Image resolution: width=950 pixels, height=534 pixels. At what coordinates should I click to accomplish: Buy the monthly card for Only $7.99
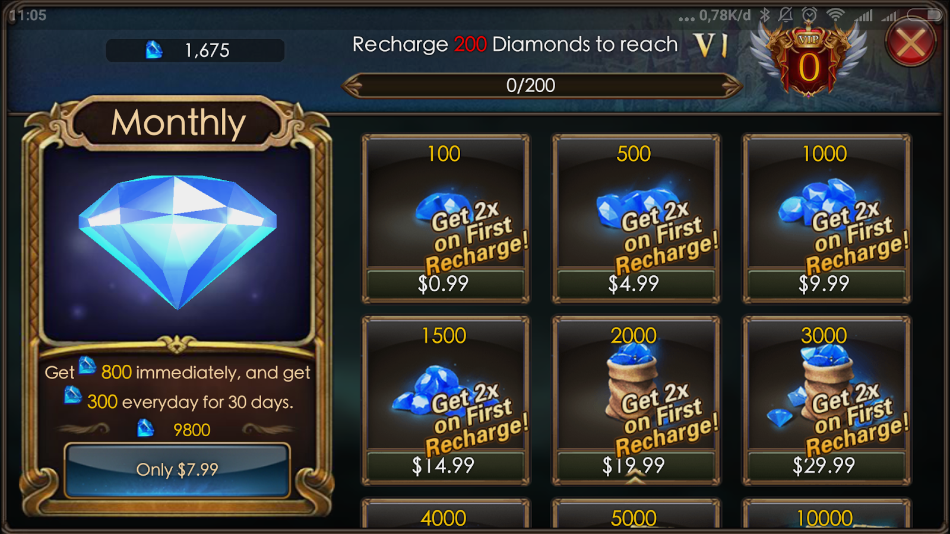pos(177,470)
